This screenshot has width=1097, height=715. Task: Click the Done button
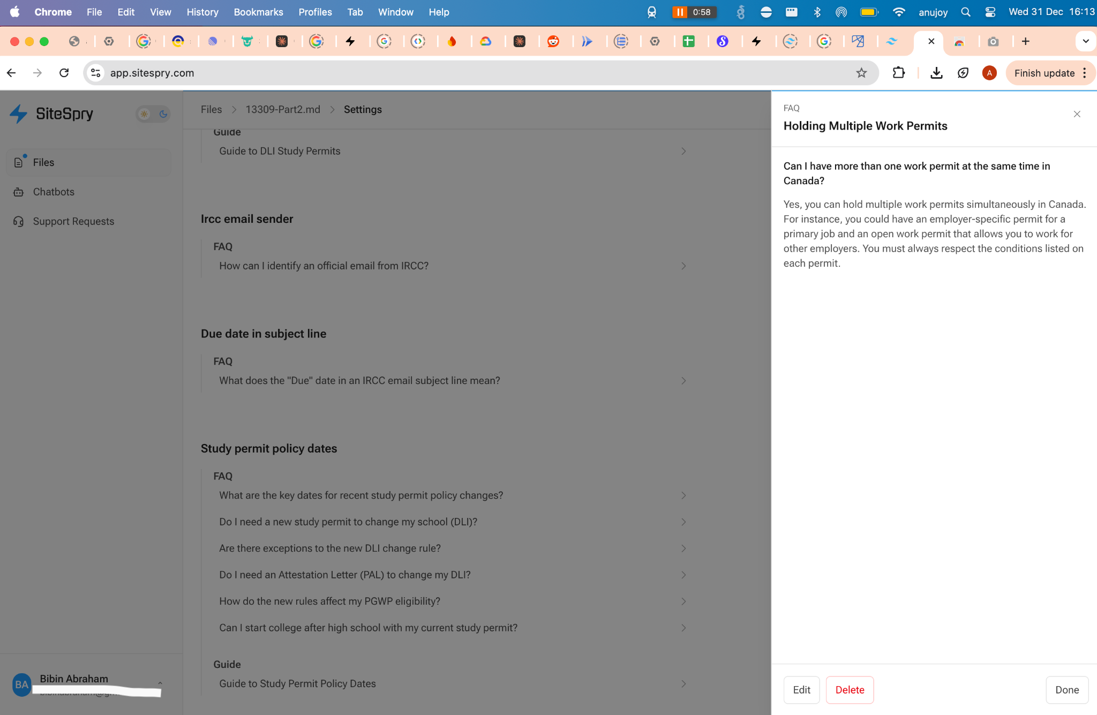(x=1066, y=690)
